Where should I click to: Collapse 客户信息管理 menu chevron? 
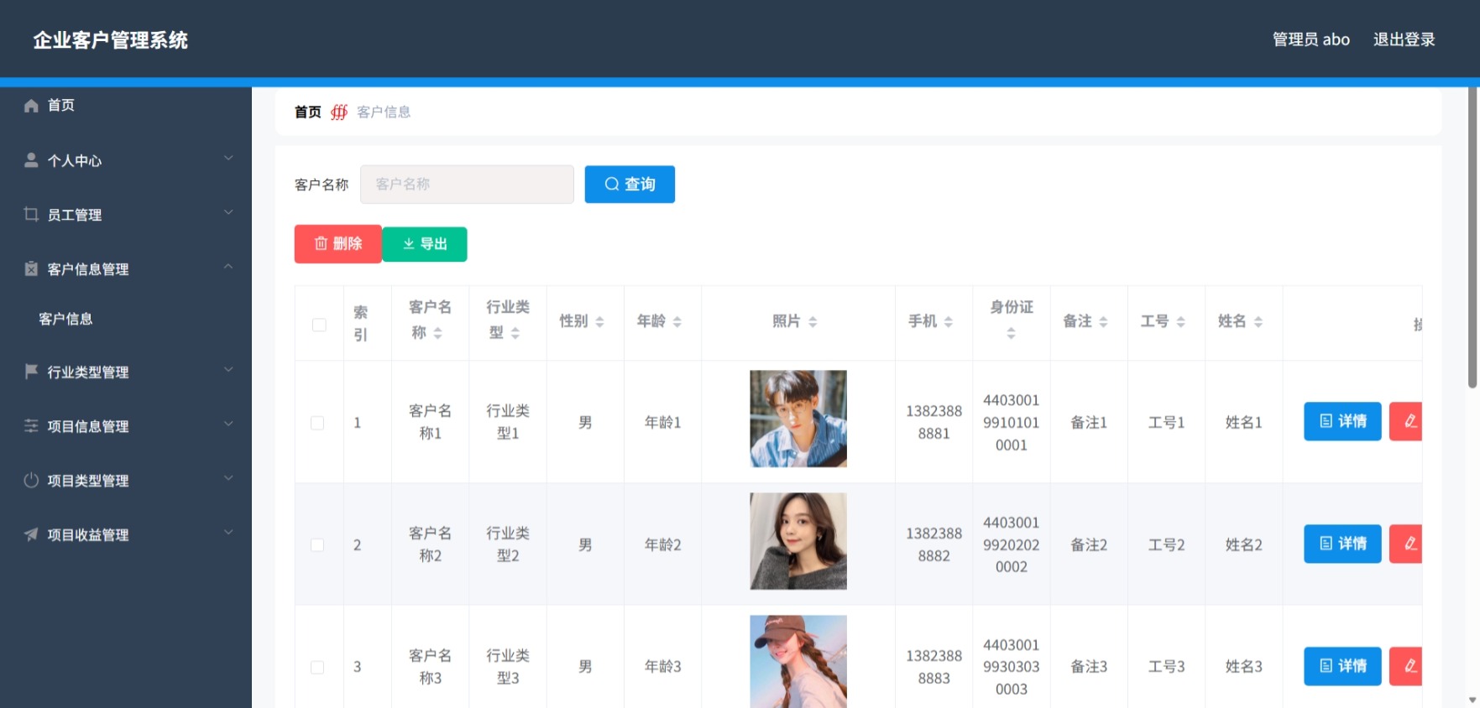click(x=228, y=267)
